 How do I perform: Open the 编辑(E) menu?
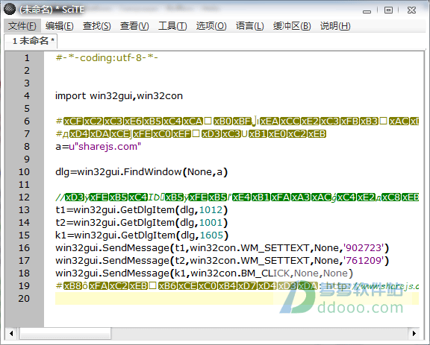(x=60, y=26)
